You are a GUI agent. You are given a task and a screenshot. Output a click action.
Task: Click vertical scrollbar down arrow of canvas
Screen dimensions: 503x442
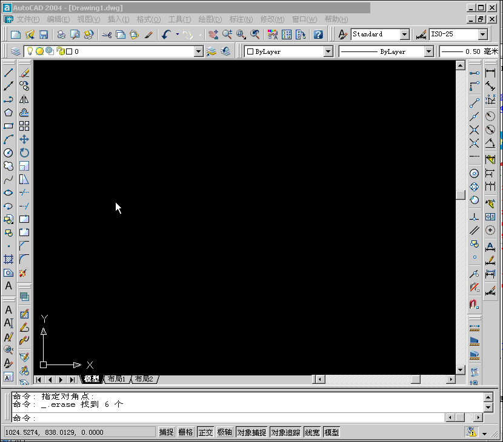pos(461,370)
